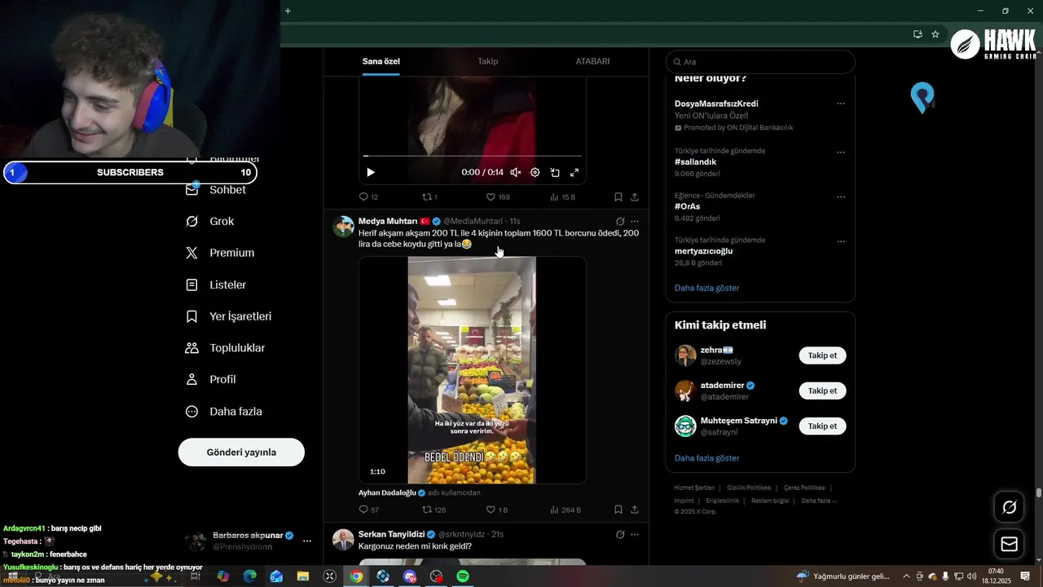The width and height of the screenshot is (1043, 587).
Task: Bookmark the top video post
Action: 618,197
